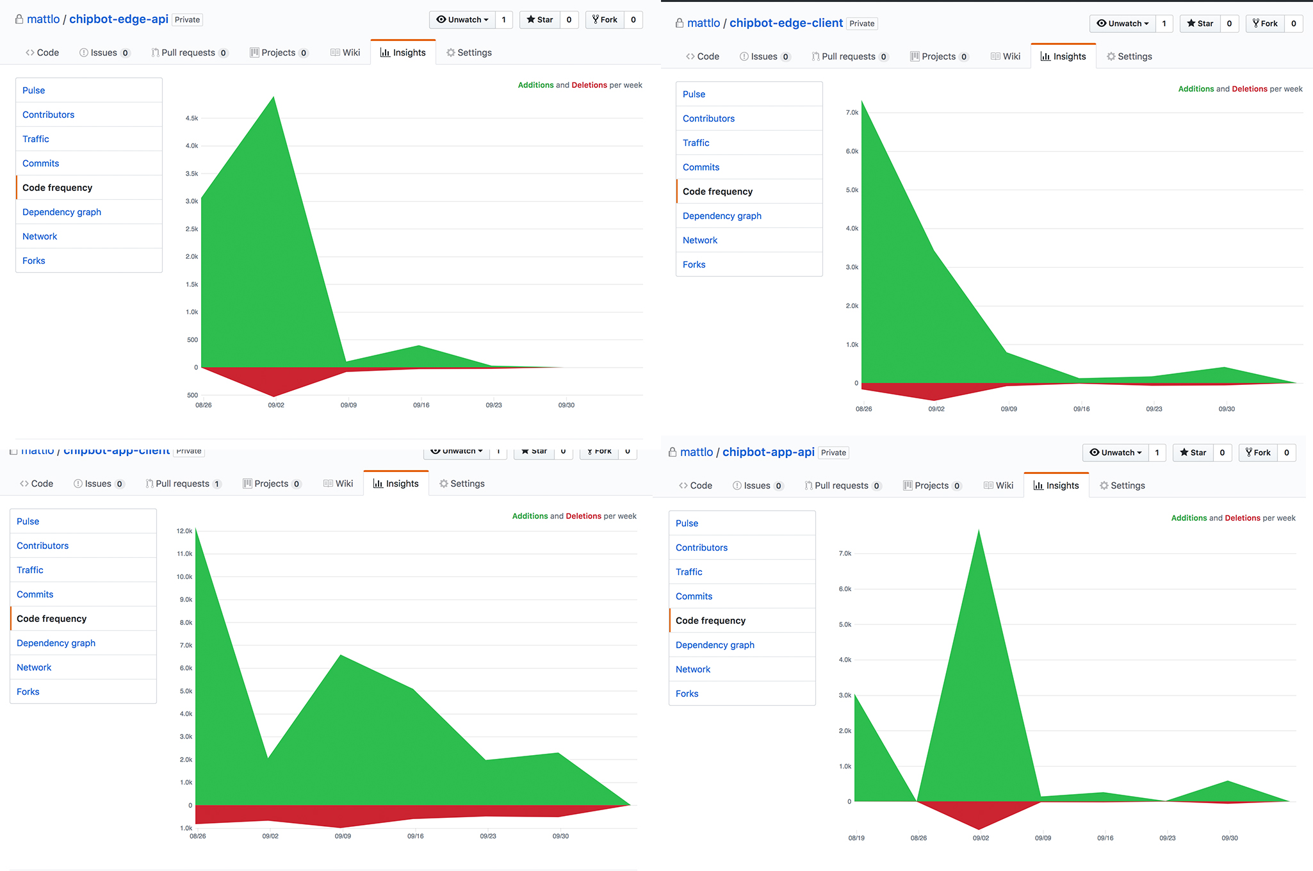Click the chipbot-app-api repository name link
This screenshot has height=871, width=1313.
(x=769, y=452)
